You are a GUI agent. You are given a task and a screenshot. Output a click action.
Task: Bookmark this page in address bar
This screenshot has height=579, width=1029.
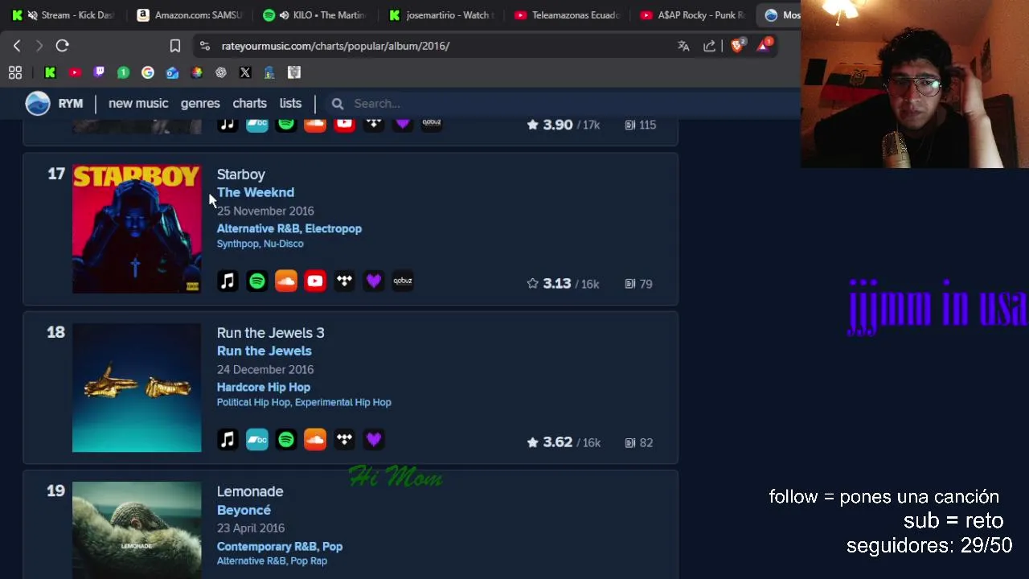(x=175, y=46)
